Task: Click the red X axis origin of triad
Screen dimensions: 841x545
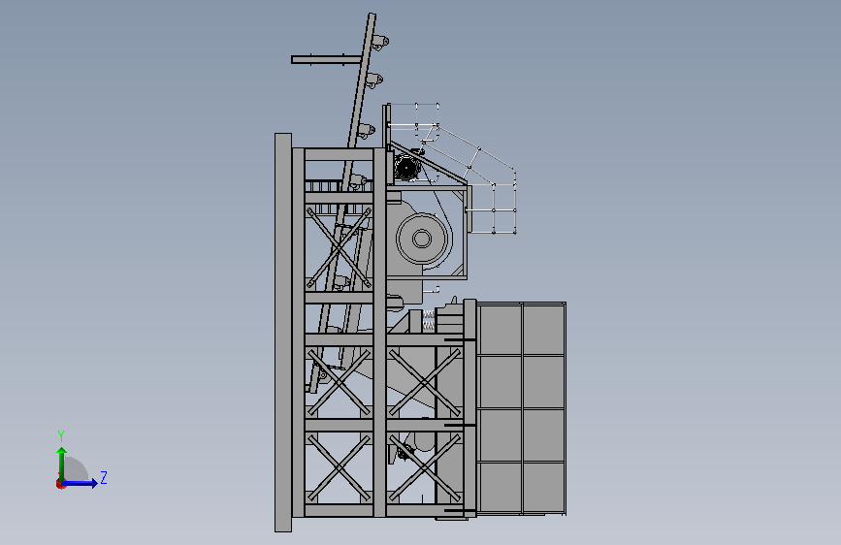Action: pyautogui.click(x=60, y=484)
